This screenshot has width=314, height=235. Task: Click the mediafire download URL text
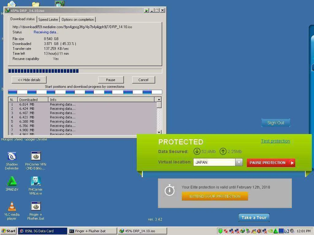click(x=72, y=27)
